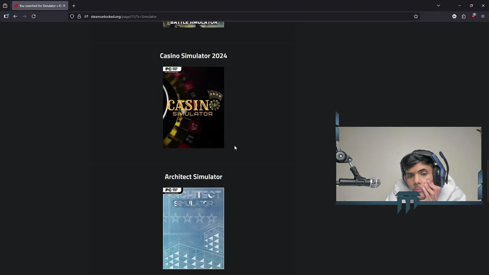Bookmark this page with the star
This screenshot has height=275, width=489.
(x=416, y=16)
